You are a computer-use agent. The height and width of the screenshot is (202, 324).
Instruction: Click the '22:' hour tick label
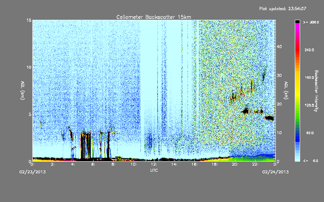pos(255,164)
